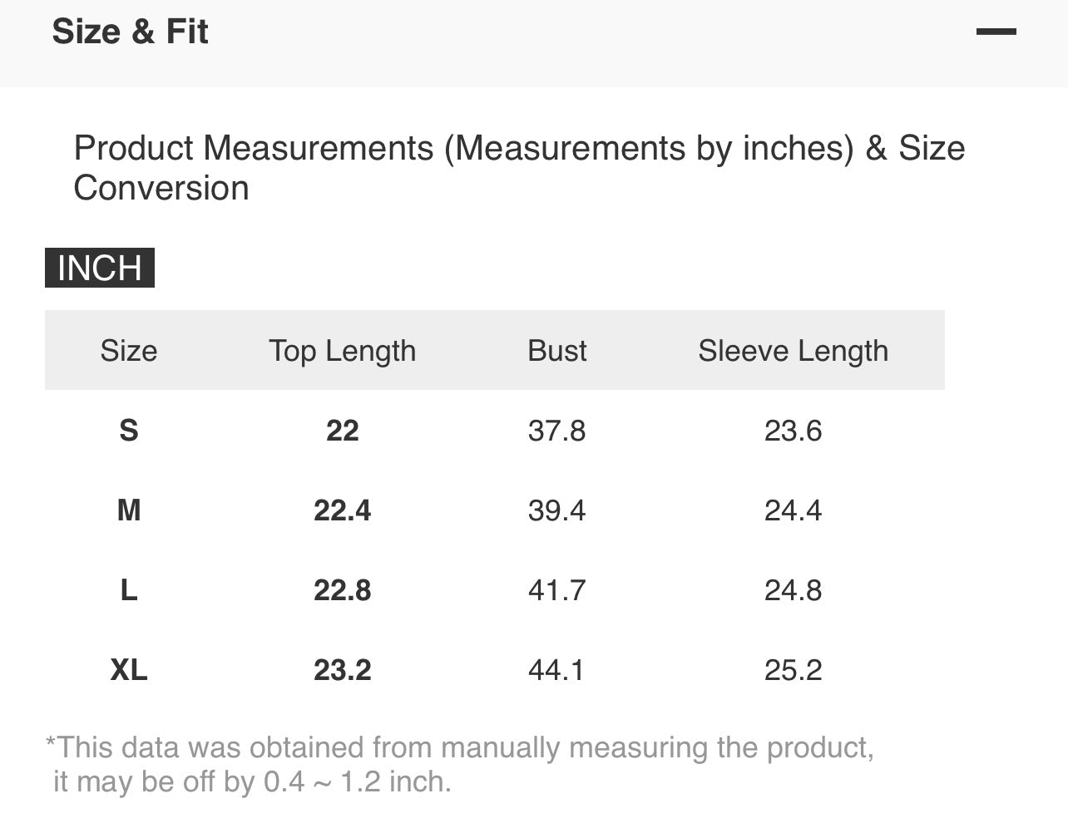
Task: Click the Top Length column header
Action: (342, 352)
